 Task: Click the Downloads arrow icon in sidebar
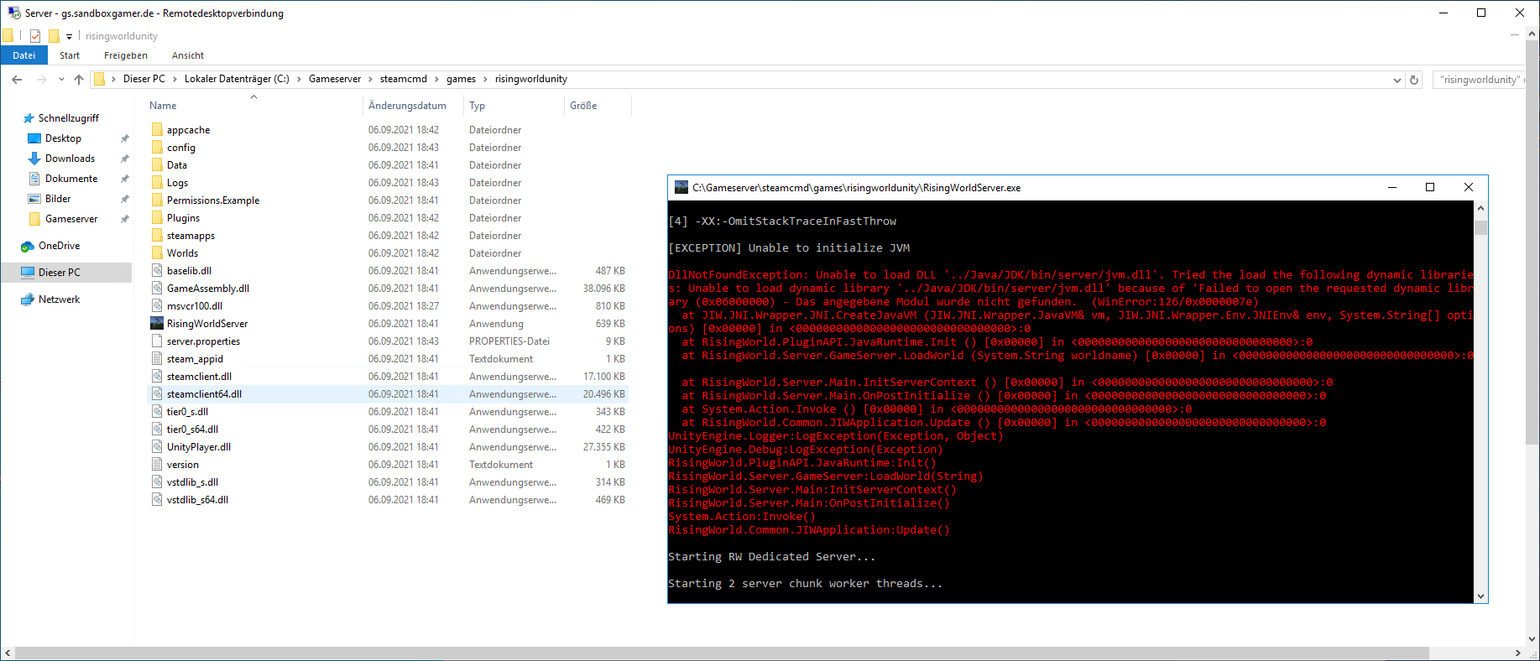pyautogui.click(x=34, y=159)
